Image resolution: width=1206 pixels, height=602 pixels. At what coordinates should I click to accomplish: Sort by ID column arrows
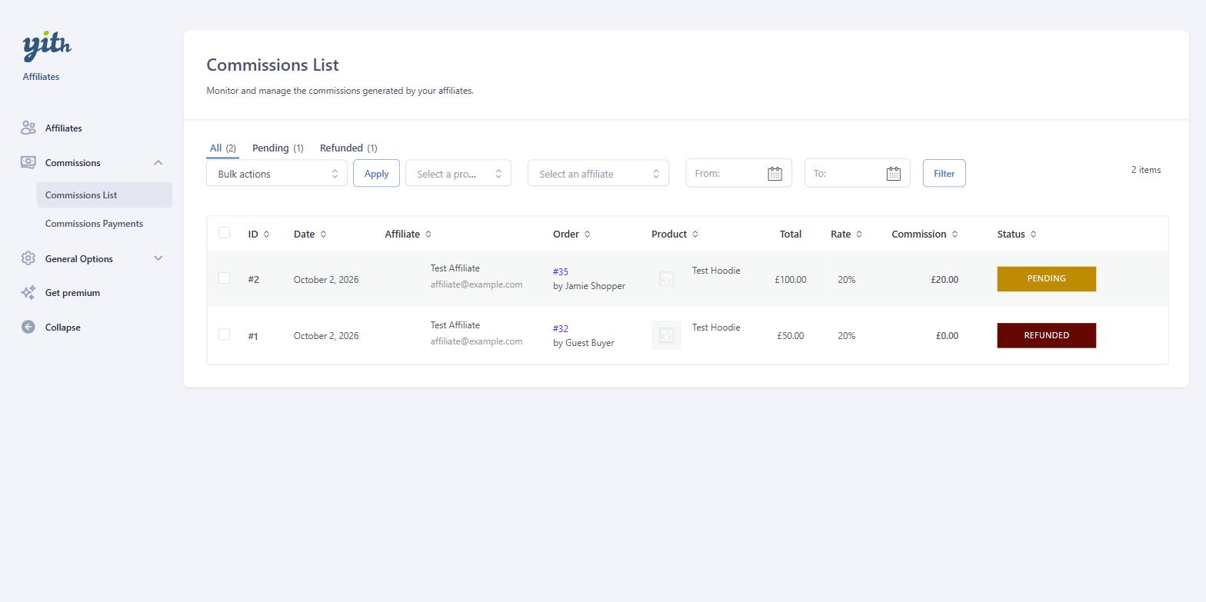[266, 234]
